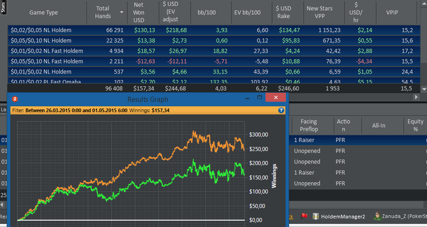Click the horizontal scroll right arrow under stats

click(x=416, y=97)
